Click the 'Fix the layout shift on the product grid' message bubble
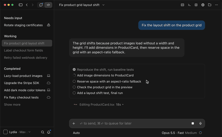This screenshot has width=222, height=137. tap(172, 25)
